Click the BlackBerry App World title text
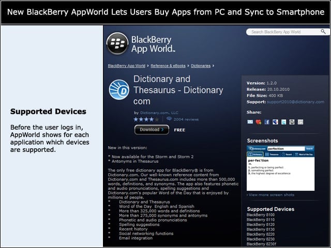This screenshot has height=248, width=331. [153, 44]
